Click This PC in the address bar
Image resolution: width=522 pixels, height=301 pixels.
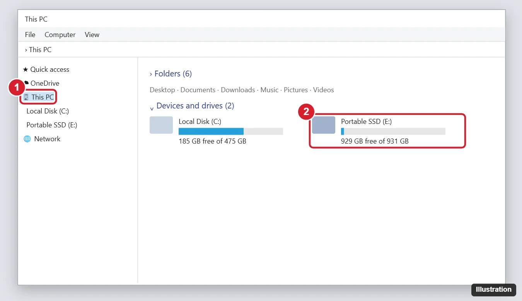40,50
